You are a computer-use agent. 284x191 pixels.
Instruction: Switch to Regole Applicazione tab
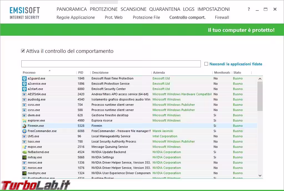click(x=76, y=17)
